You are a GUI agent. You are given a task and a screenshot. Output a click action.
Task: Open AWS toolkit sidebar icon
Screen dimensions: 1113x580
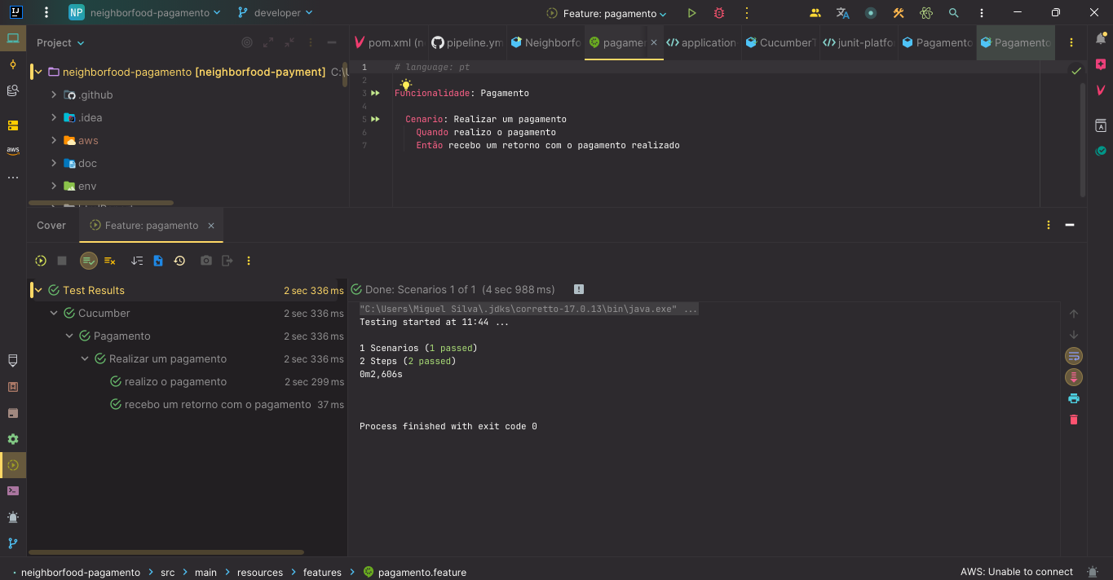click(13, 151)
